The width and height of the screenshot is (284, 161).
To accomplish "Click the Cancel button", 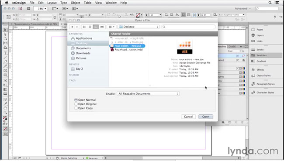I will click(x=188, y=116).
